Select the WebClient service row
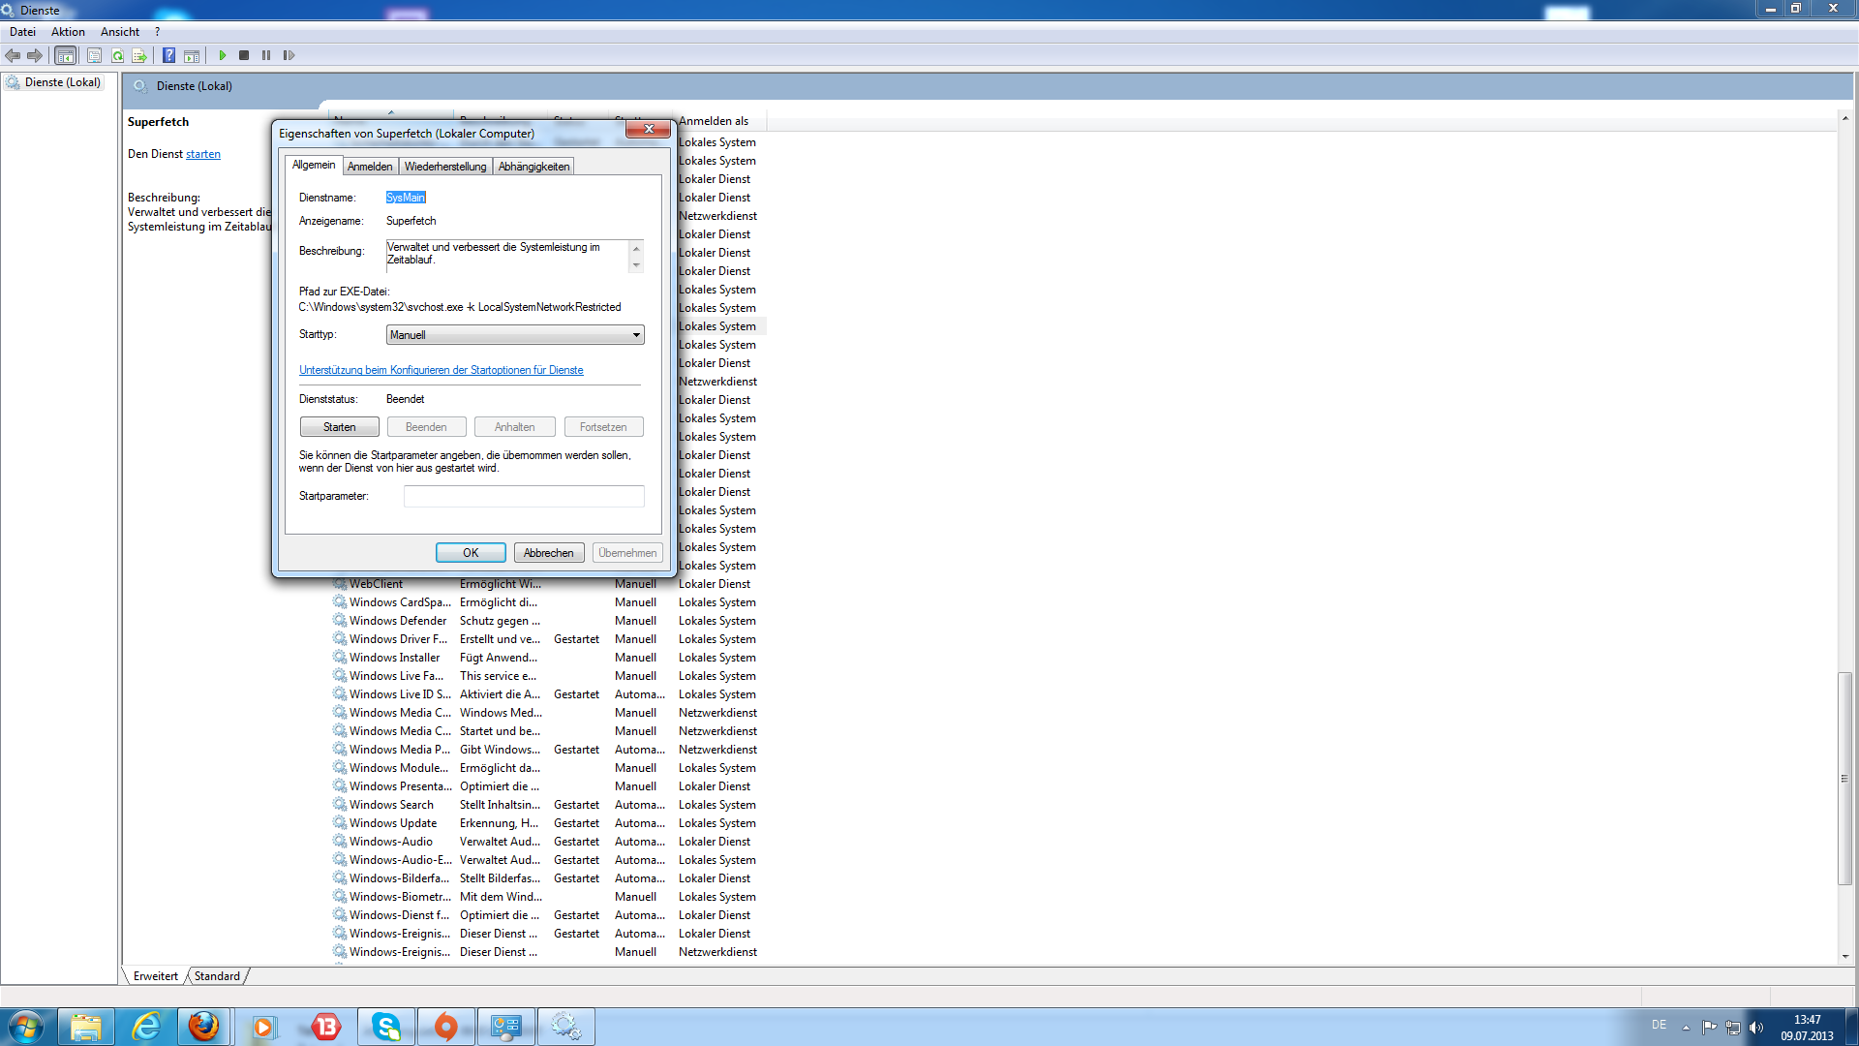The width and height of the screenshot is (1859, 1046). coord(550,584)
